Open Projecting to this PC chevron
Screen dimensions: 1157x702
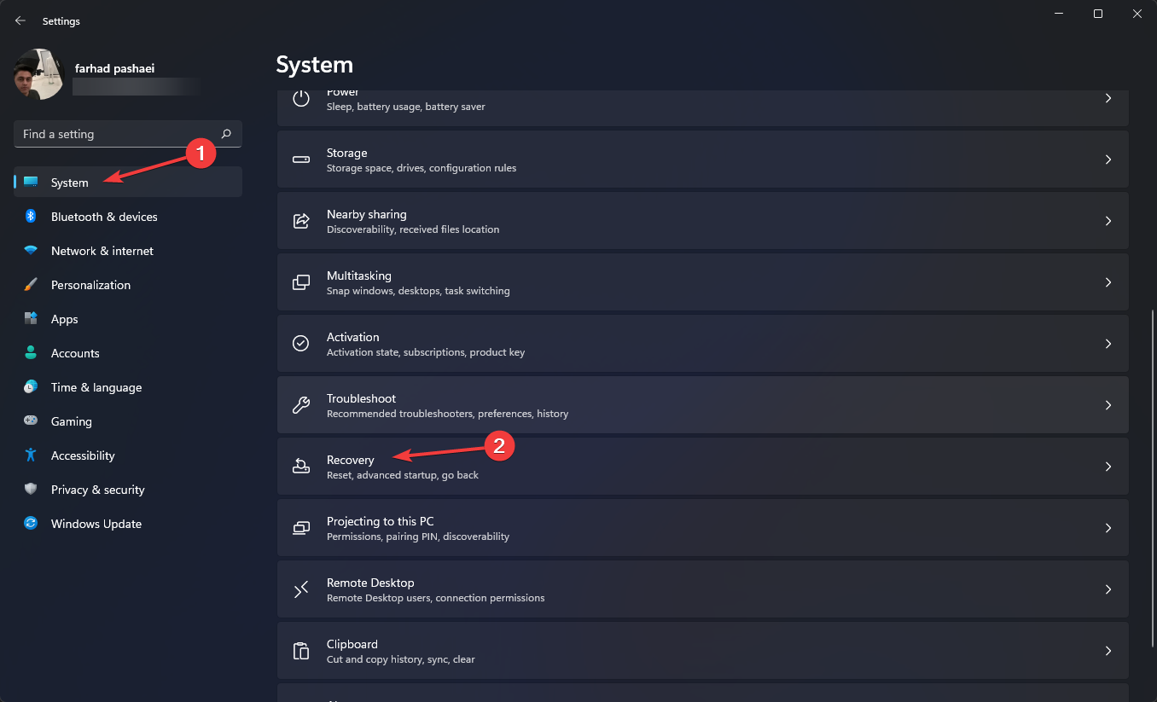pyautogui.click(x=1108, y=528)
